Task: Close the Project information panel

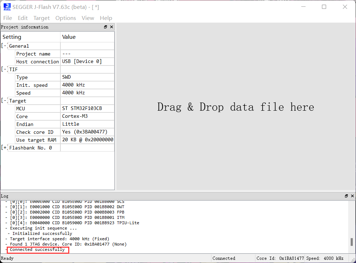Action: point(111,27)
